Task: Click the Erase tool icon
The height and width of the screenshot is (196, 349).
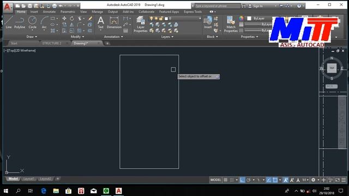Action: [90, 19]
